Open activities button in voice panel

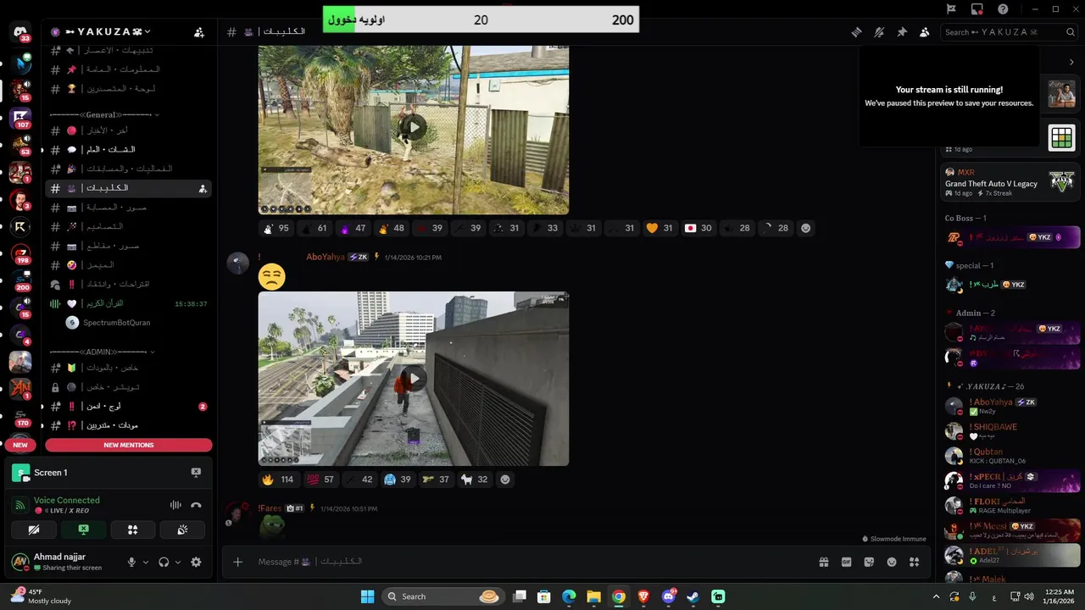pos(132,530)
